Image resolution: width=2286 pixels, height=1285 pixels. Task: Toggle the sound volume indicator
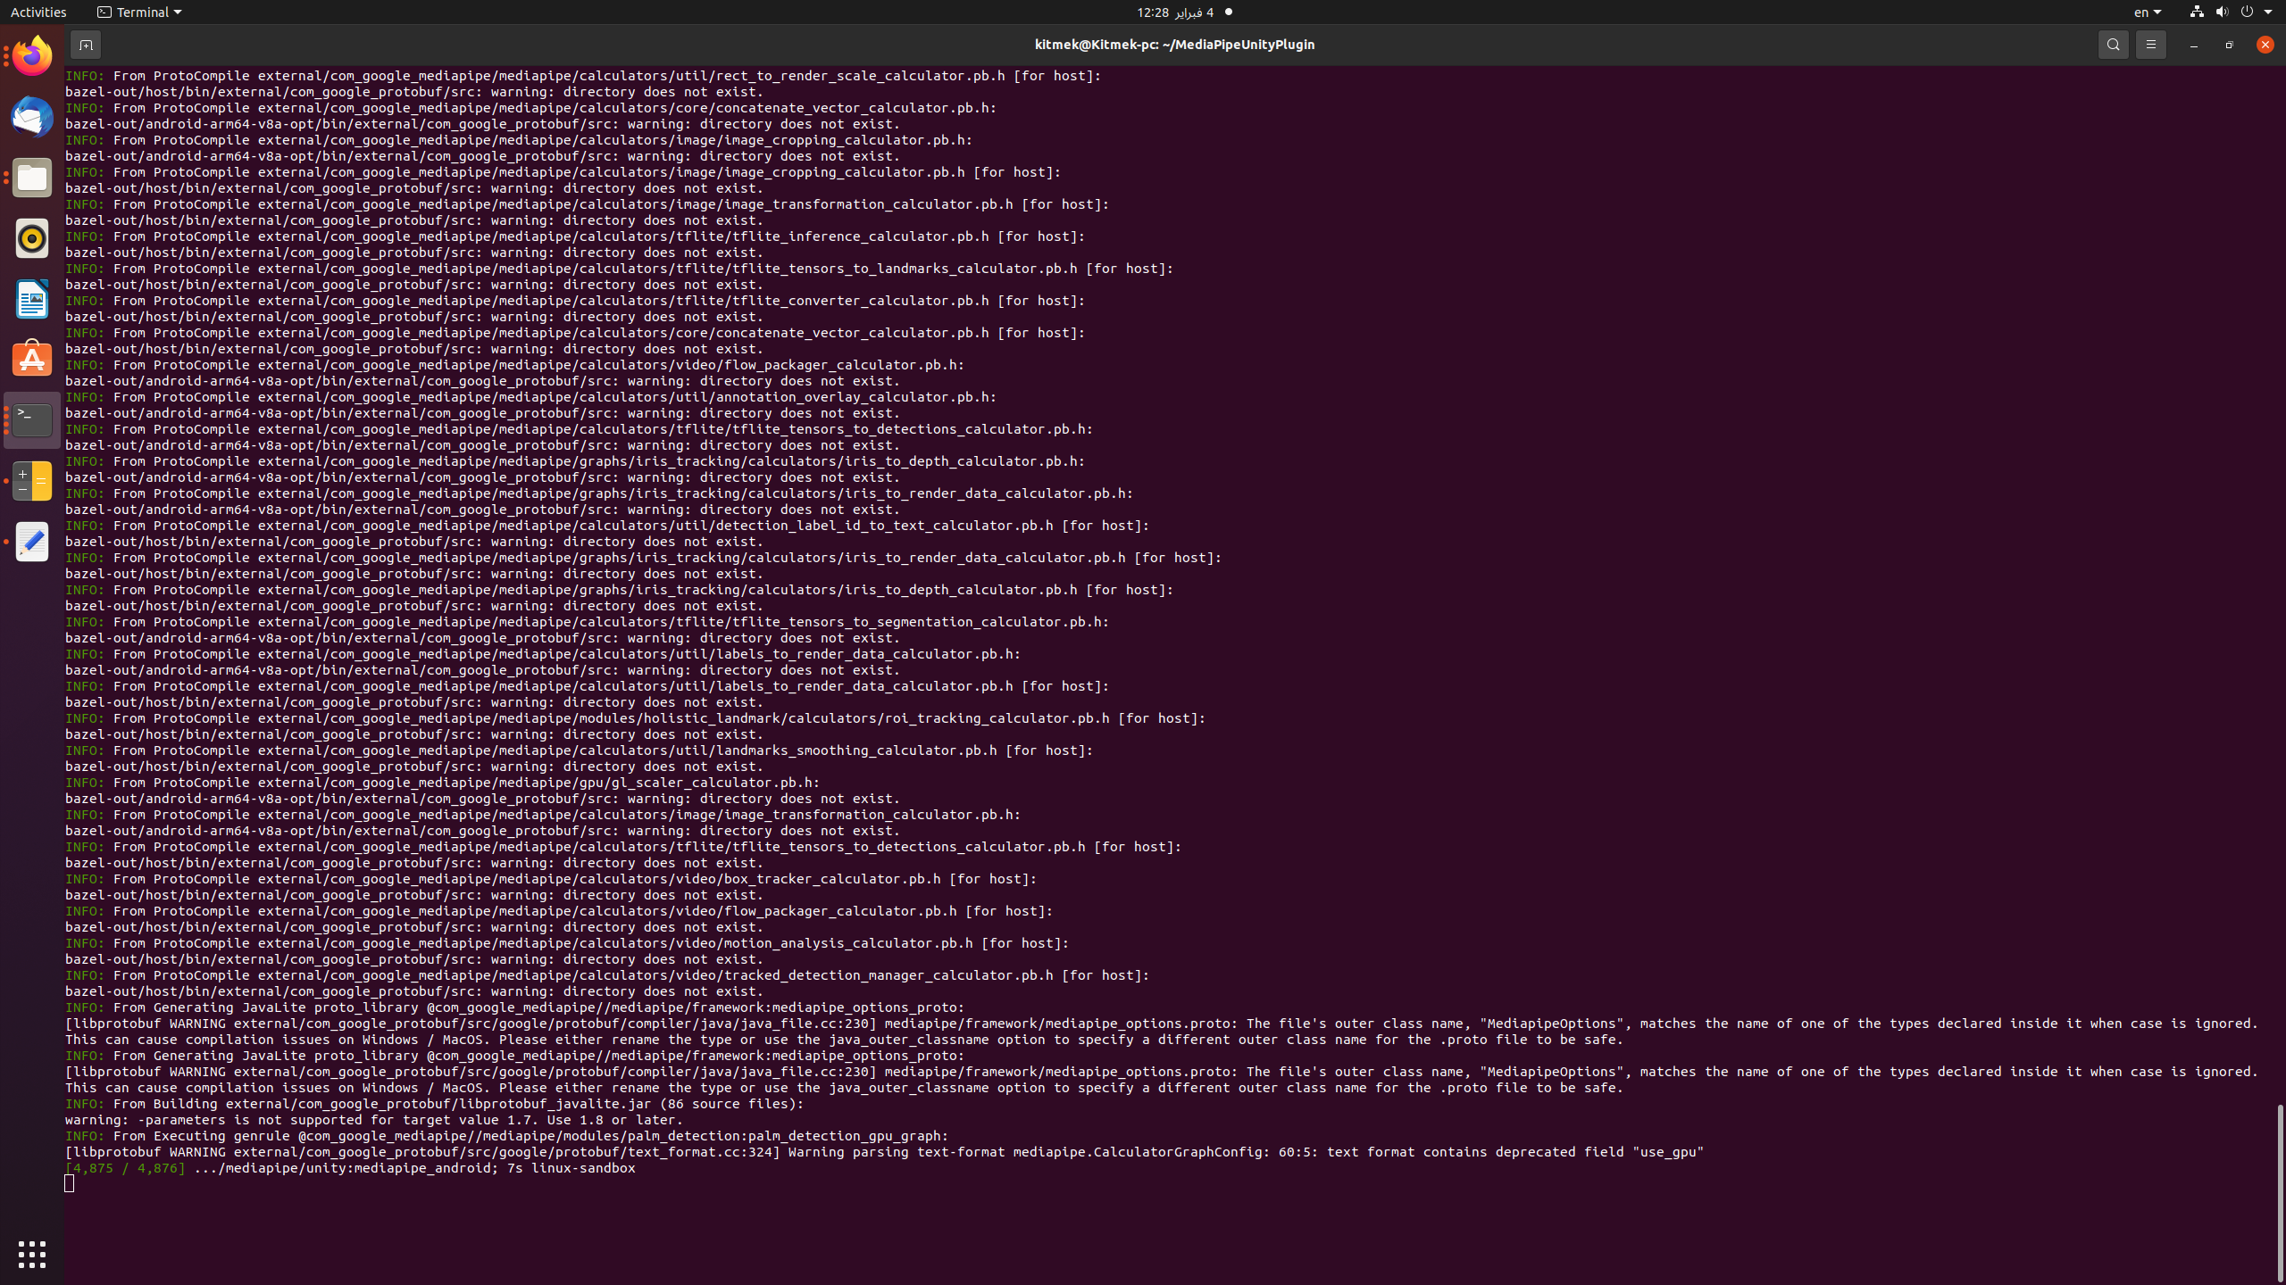(2221, 12)
